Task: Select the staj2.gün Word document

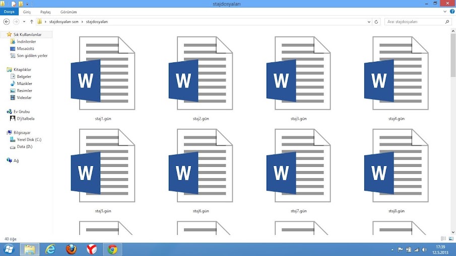Action: click(201, 78)
